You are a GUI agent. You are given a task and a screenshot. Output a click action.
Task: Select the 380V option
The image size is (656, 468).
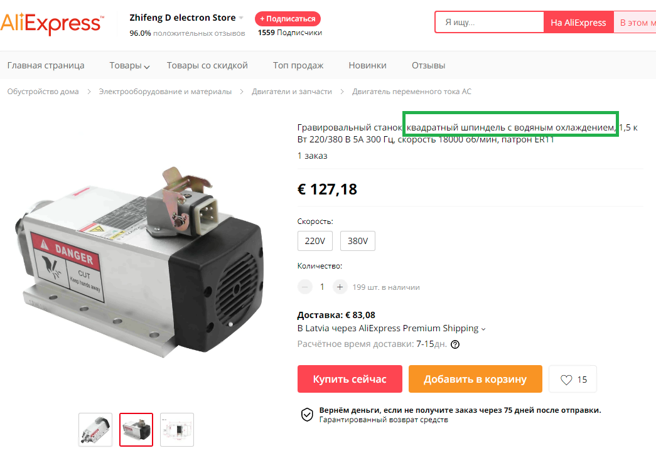pos(358,241)
